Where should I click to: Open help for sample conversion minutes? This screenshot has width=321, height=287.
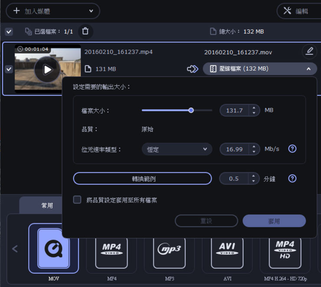point(292,178)
